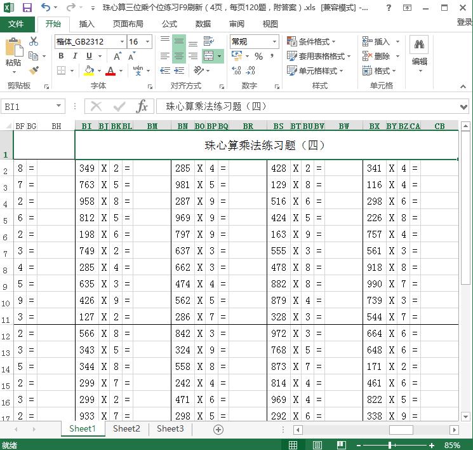Toggle Wrap Text icon

(209, 41)
